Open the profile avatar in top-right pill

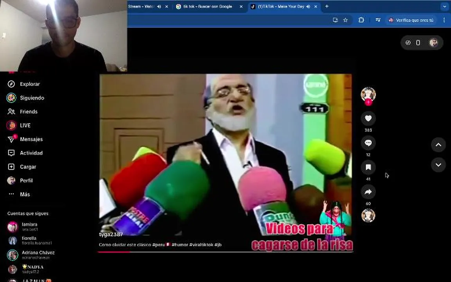coord(433,43)
